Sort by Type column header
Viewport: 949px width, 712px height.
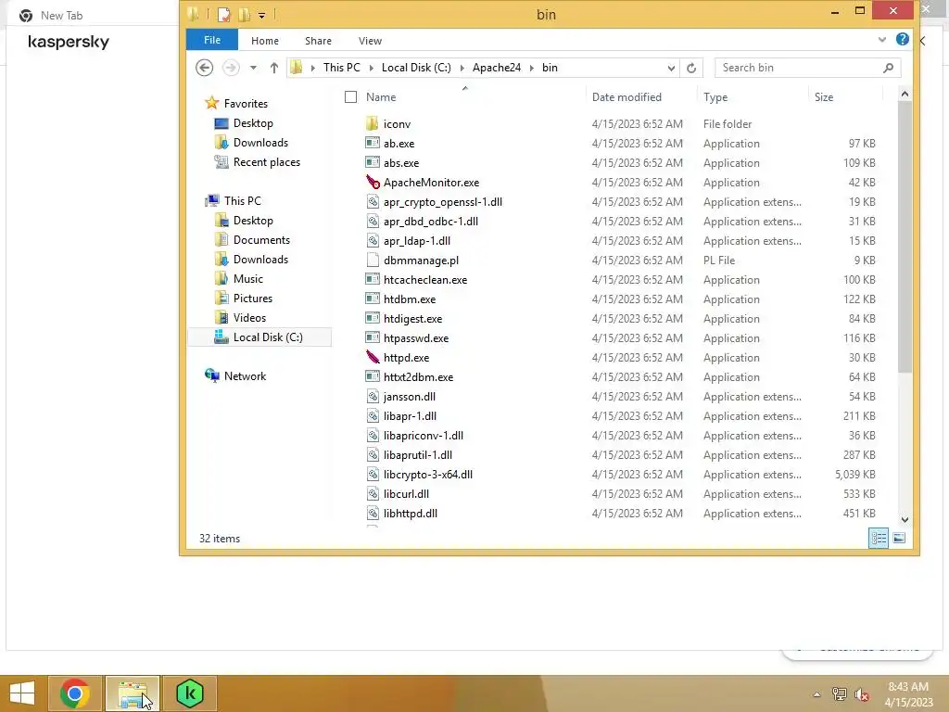tap(715, 96)
